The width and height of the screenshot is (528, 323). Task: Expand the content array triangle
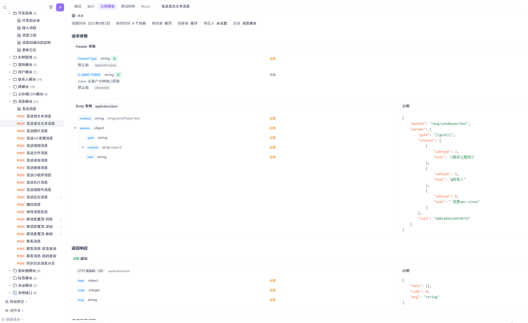[83, 147]
